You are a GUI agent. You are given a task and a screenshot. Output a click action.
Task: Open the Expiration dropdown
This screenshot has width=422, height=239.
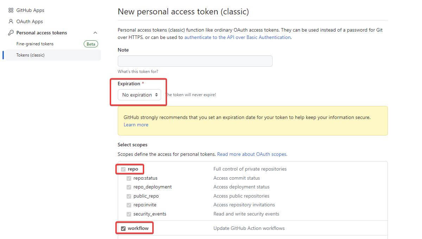[x=139, y=95]
